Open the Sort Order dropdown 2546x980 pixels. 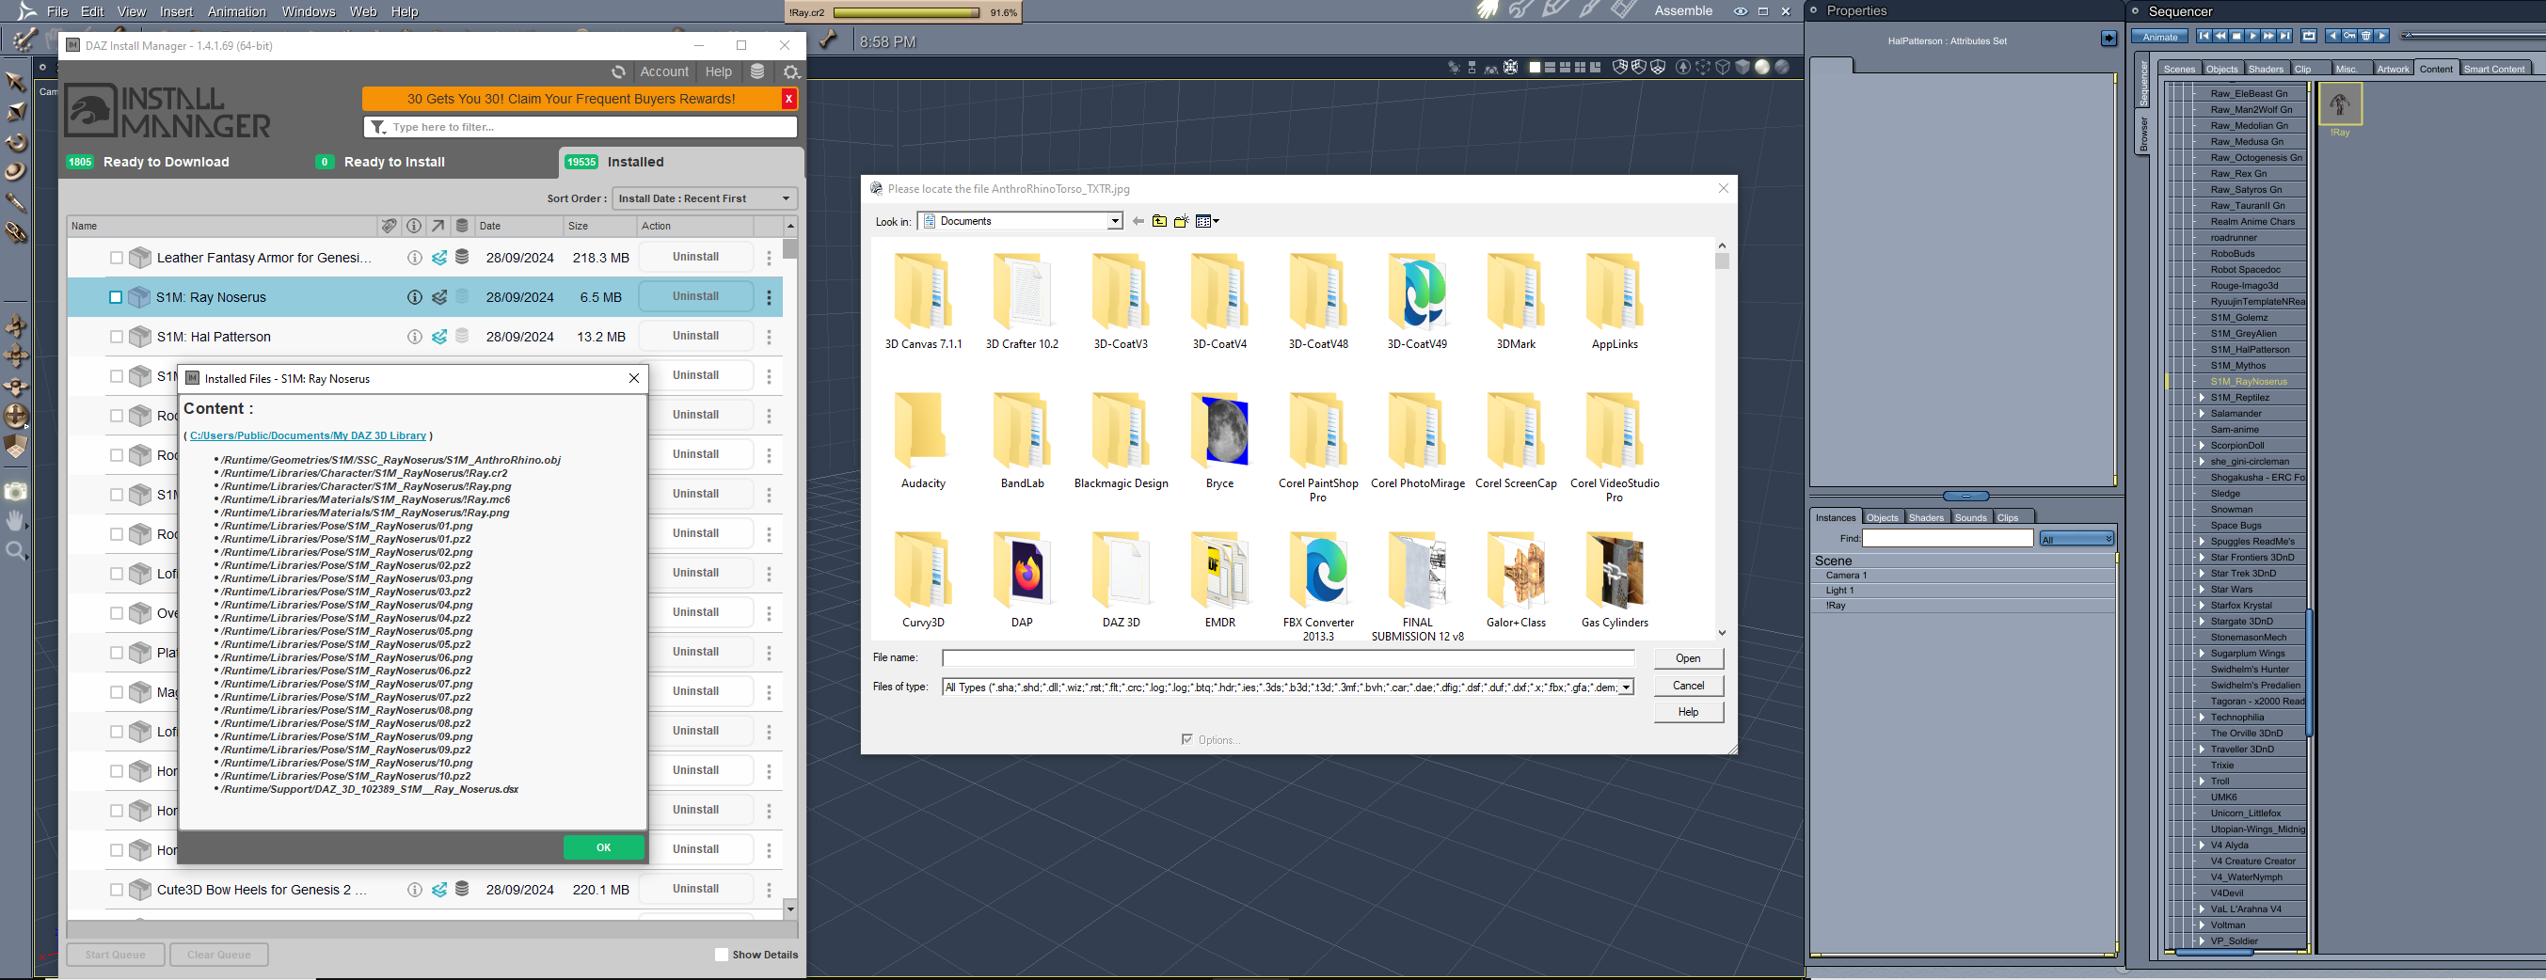click(x=704, y=198)
